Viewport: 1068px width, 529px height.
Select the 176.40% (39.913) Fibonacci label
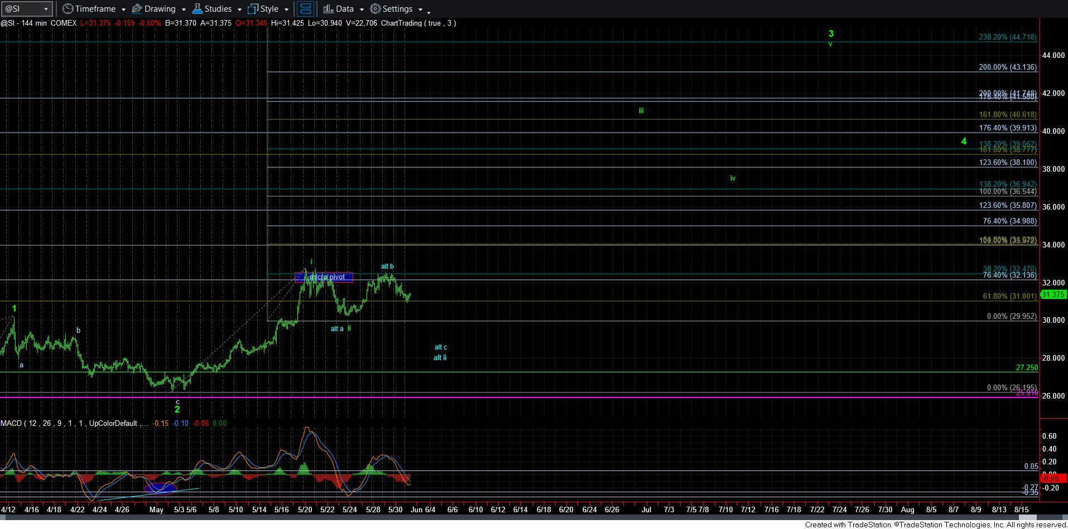(1008, 128)
